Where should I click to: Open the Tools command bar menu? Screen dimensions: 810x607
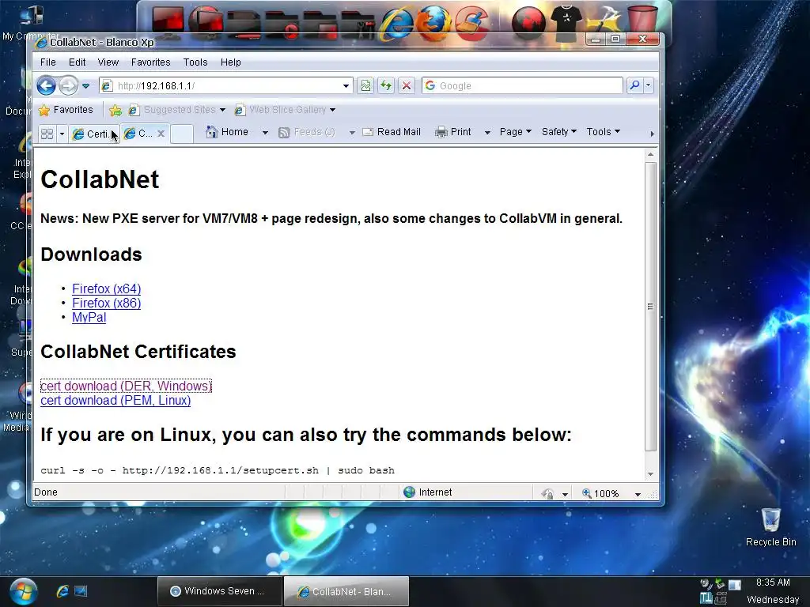pyautogui.click(x=603, y=132)
